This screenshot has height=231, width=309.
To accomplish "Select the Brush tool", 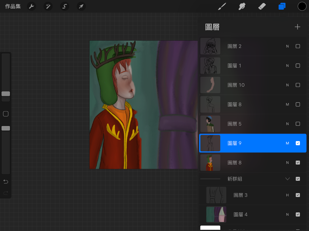I will point(222,7).
